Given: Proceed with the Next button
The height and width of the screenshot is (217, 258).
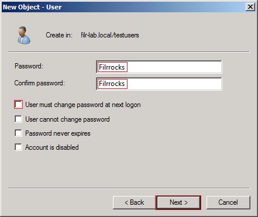Looking at the screenshot, I should [x=178, y=202].
